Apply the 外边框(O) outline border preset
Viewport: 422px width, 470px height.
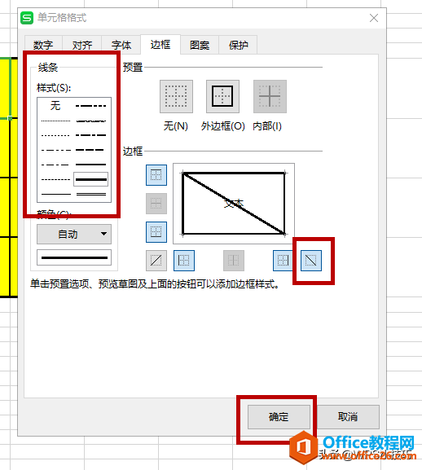point(222,96)
